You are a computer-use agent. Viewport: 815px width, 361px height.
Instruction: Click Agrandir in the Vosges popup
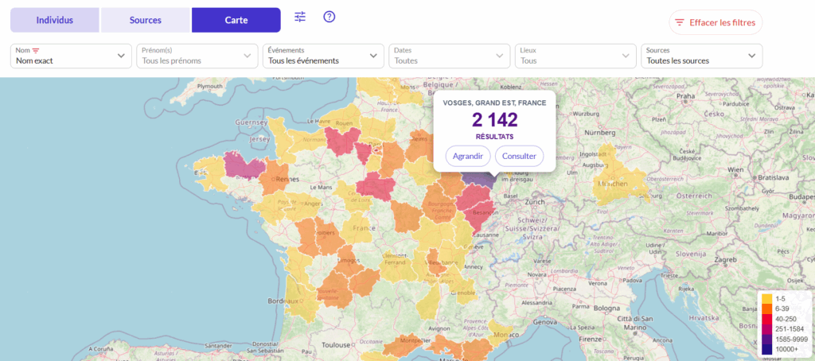point(467,156)
